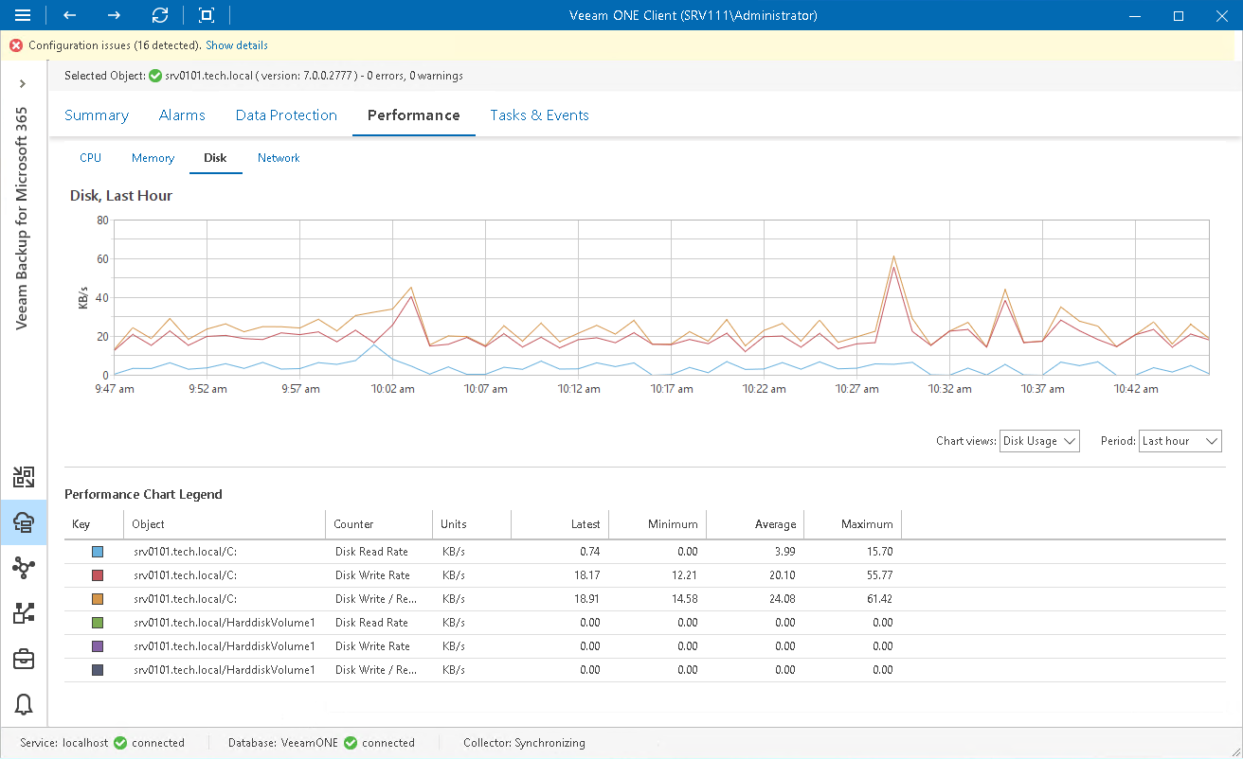The image size is (1243, 759).
Task: Open the hierarchy diagram sidebar icon
Action: tap(24, 613)
